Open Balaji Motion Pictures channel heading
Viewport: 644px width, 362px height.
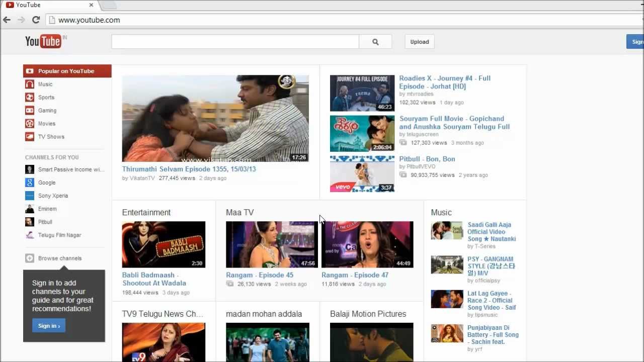coord(368,314)
